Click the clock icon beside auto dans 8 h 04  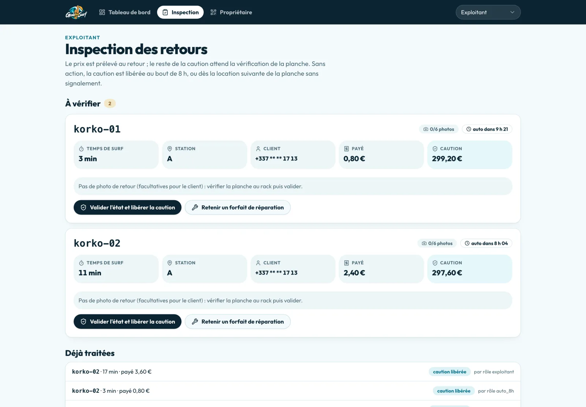pyautogui.click(x=467, y=243)
